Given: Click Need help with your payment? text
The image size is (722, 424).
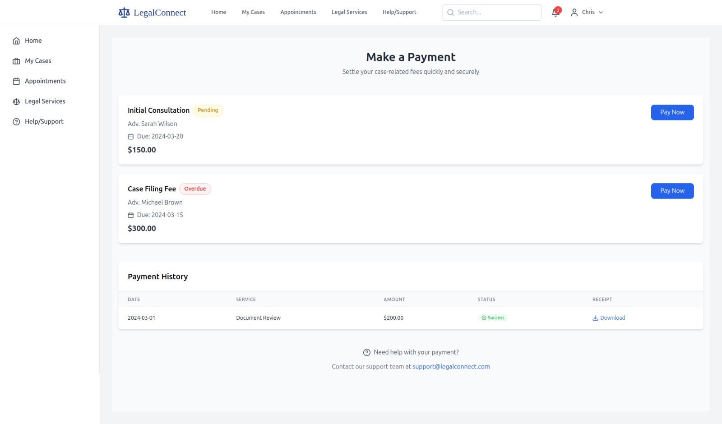Looking at the screenshot, I should click(x=416, y=353).
